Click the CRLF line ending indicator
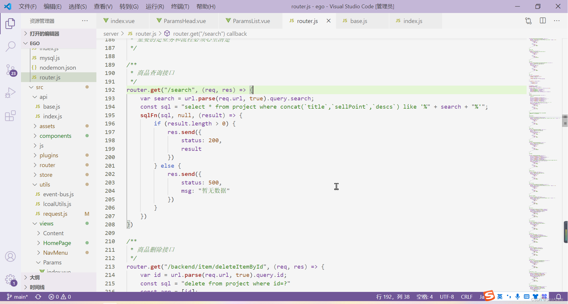The height and width of the screenshot is (304, 568). click(x=467, y=297)
